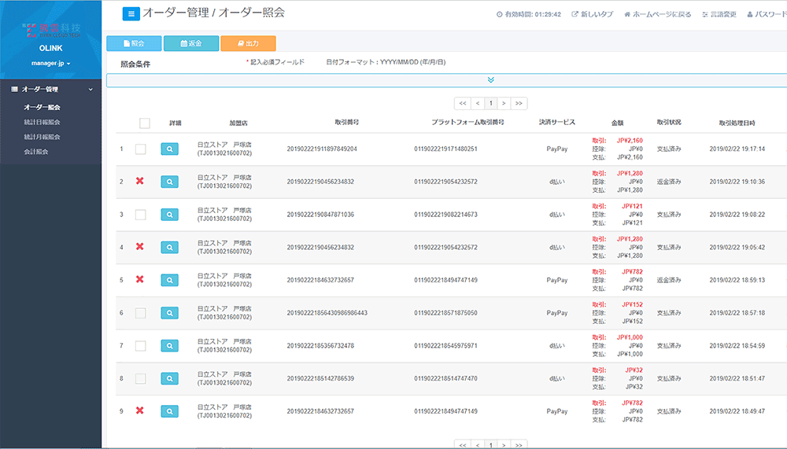Click the hamburger menu toggle icon
The image size is (787, 449).
131,13
